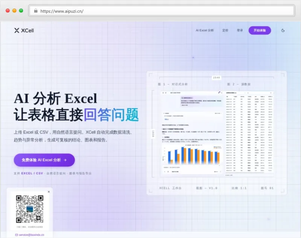The image size is (301, 238).
Task: Click the padlock icon in address bar
Action: (x=36, y=11)
